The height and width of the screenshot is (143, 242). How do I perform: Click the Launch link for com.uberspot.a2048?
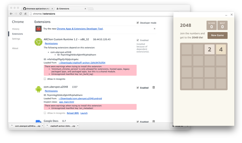point(84,113)
